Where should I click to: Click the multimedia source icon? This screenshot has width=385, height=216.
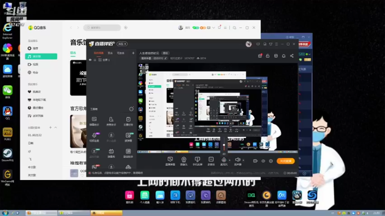211,161
